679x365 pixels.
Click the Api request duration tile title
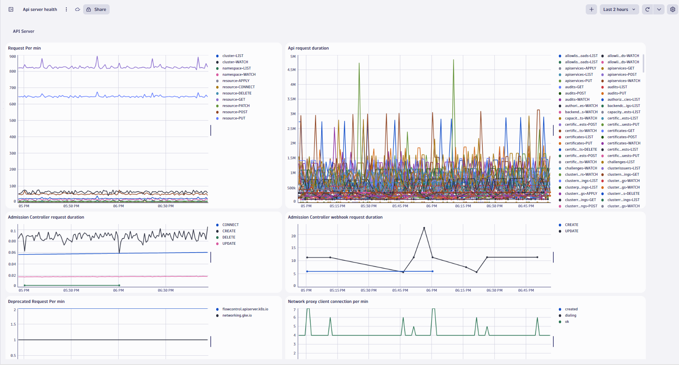308,48
